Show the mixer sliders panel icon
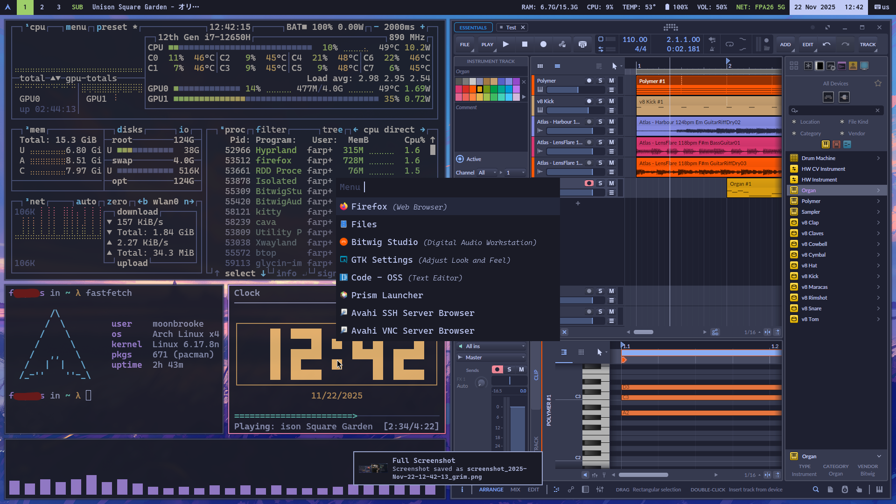Image resolution: width=896 pixels, height=504 pixels. 600,490
